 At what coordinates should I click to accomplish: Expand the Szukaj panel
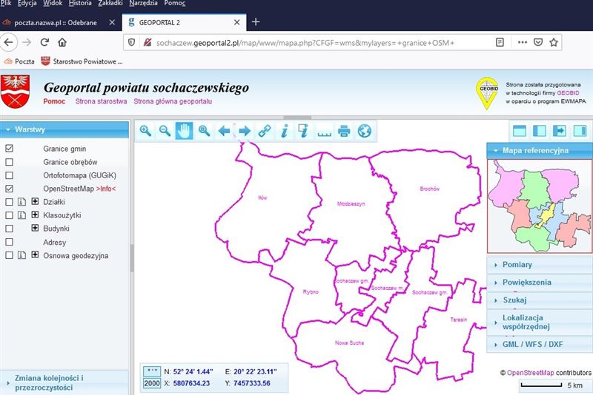point(514,300)
